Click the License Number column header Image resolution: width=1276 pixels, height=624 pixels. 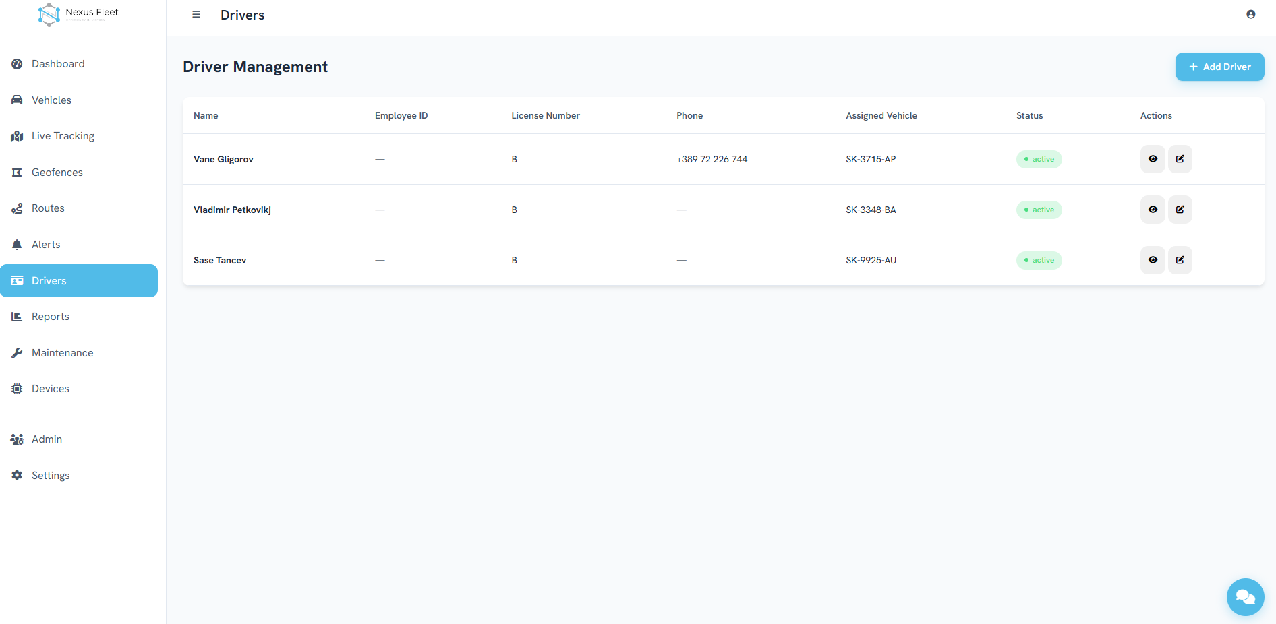click(x=546, y=116)
